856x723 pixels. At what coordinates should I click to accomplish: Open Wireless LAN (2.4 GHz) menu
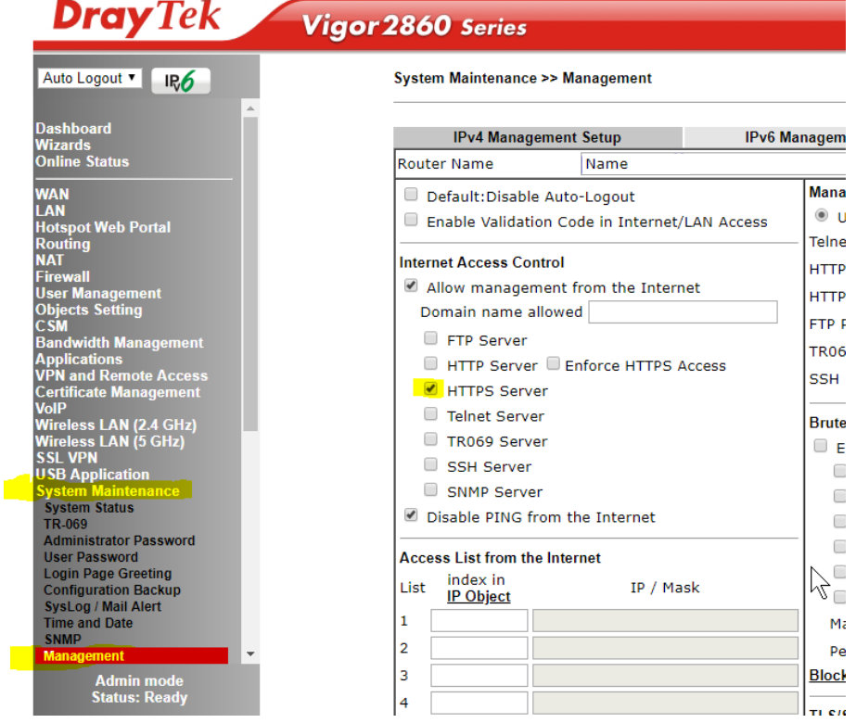tap(116, 425)
